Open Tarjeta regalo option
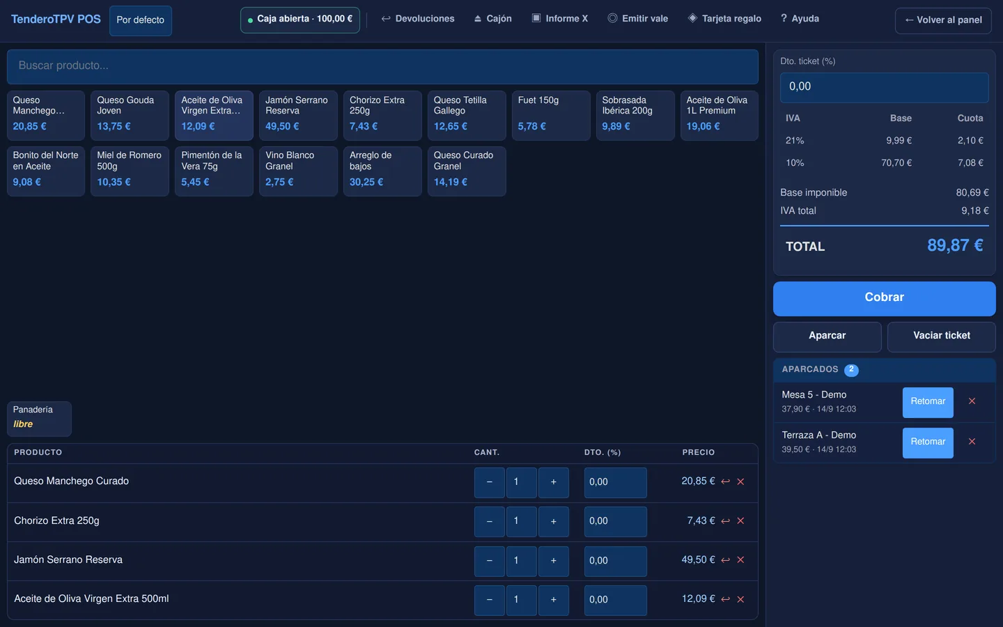1003x627 pixels. (724, 19)
